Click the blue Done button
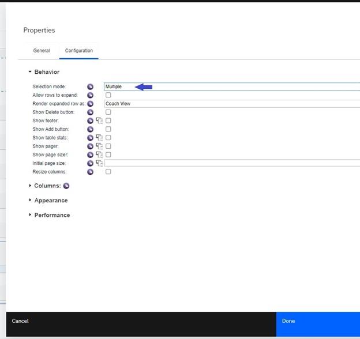This screenshot has height=339, width=360. coord(318,325)
